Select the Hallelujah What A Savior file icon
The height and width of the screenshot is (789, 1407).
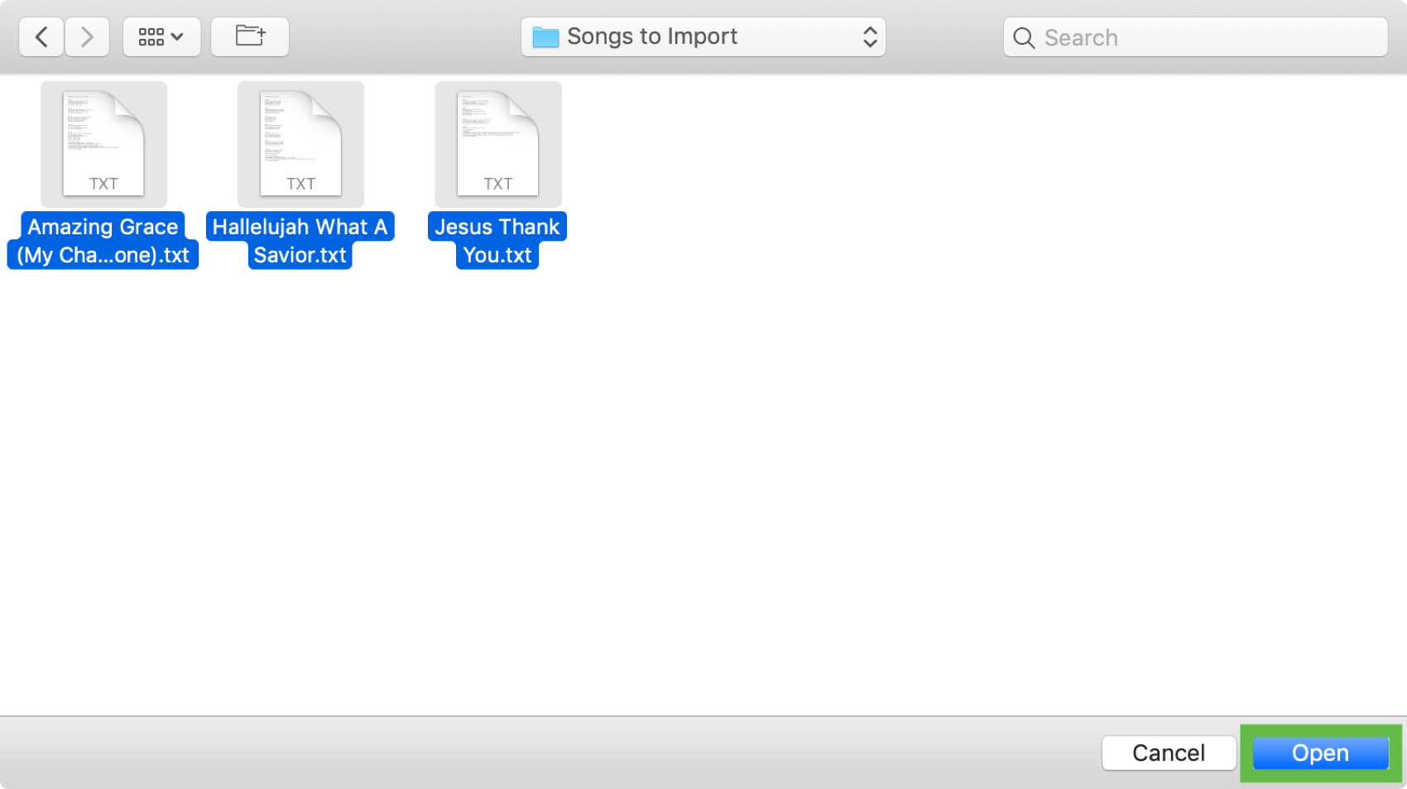click(x=300, y=144)
